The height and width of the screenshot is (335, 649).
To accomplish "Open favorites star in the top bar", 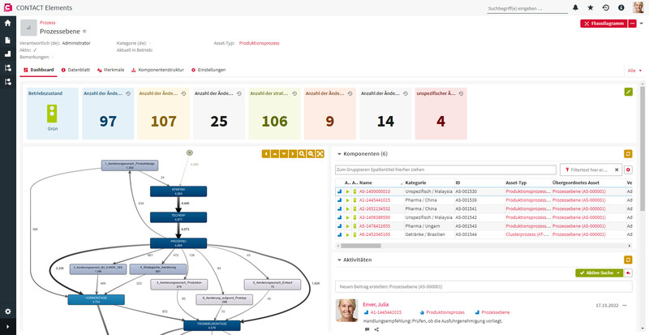I will point(591,7).
